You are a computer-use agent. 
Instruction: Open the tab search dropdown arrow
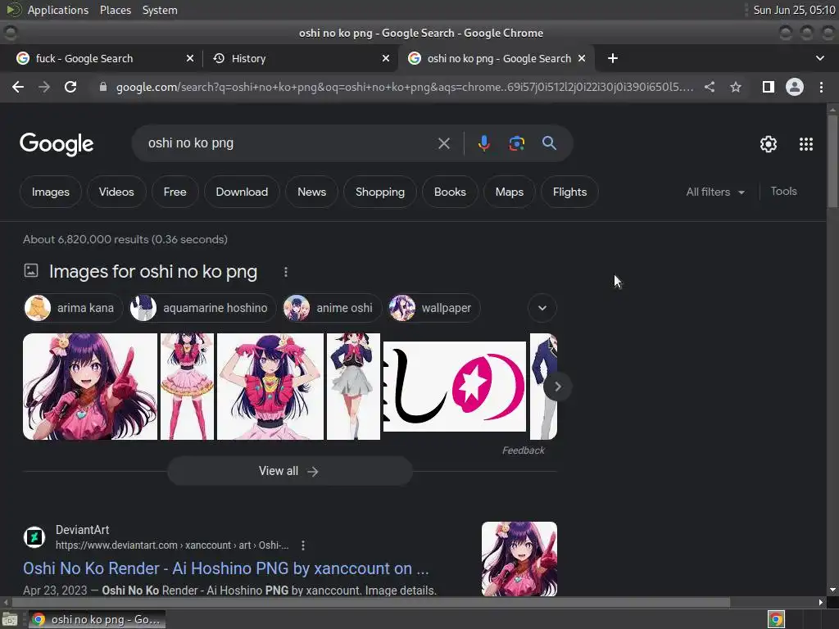point(819,58)
